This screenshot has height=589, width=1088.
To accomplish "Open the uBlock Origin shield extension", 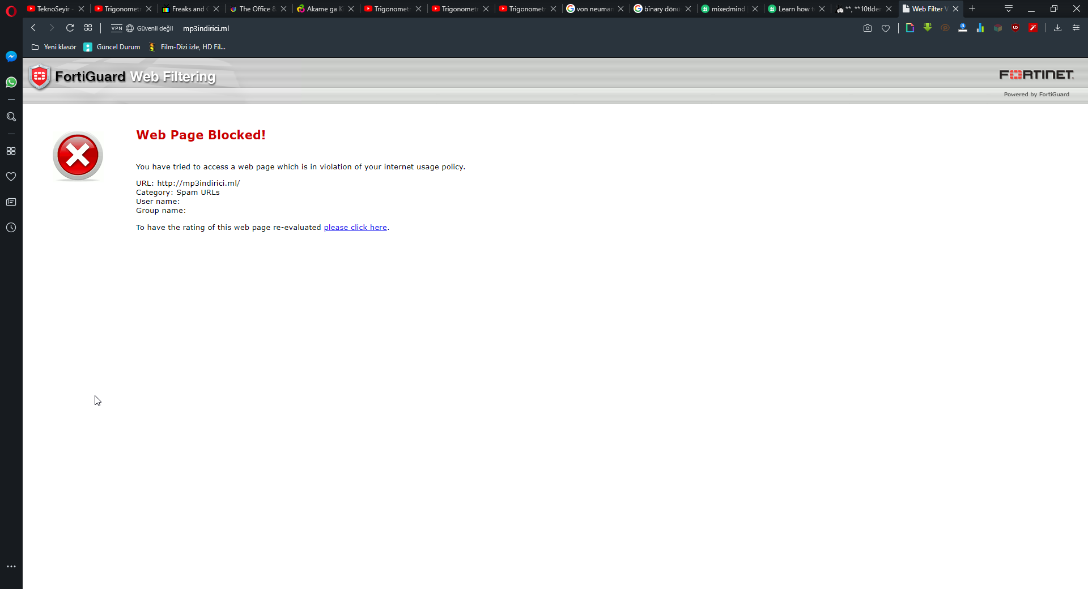I will pyautogui.click(x=1015, y=28).
